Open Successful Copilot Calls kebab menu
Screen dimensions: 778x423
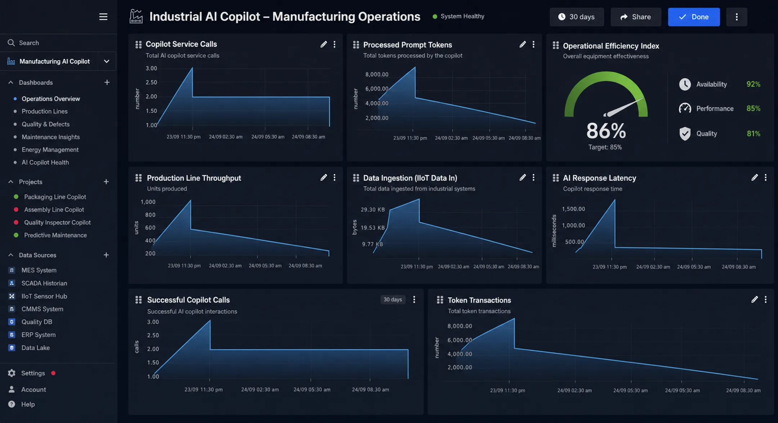coord(414,300)
